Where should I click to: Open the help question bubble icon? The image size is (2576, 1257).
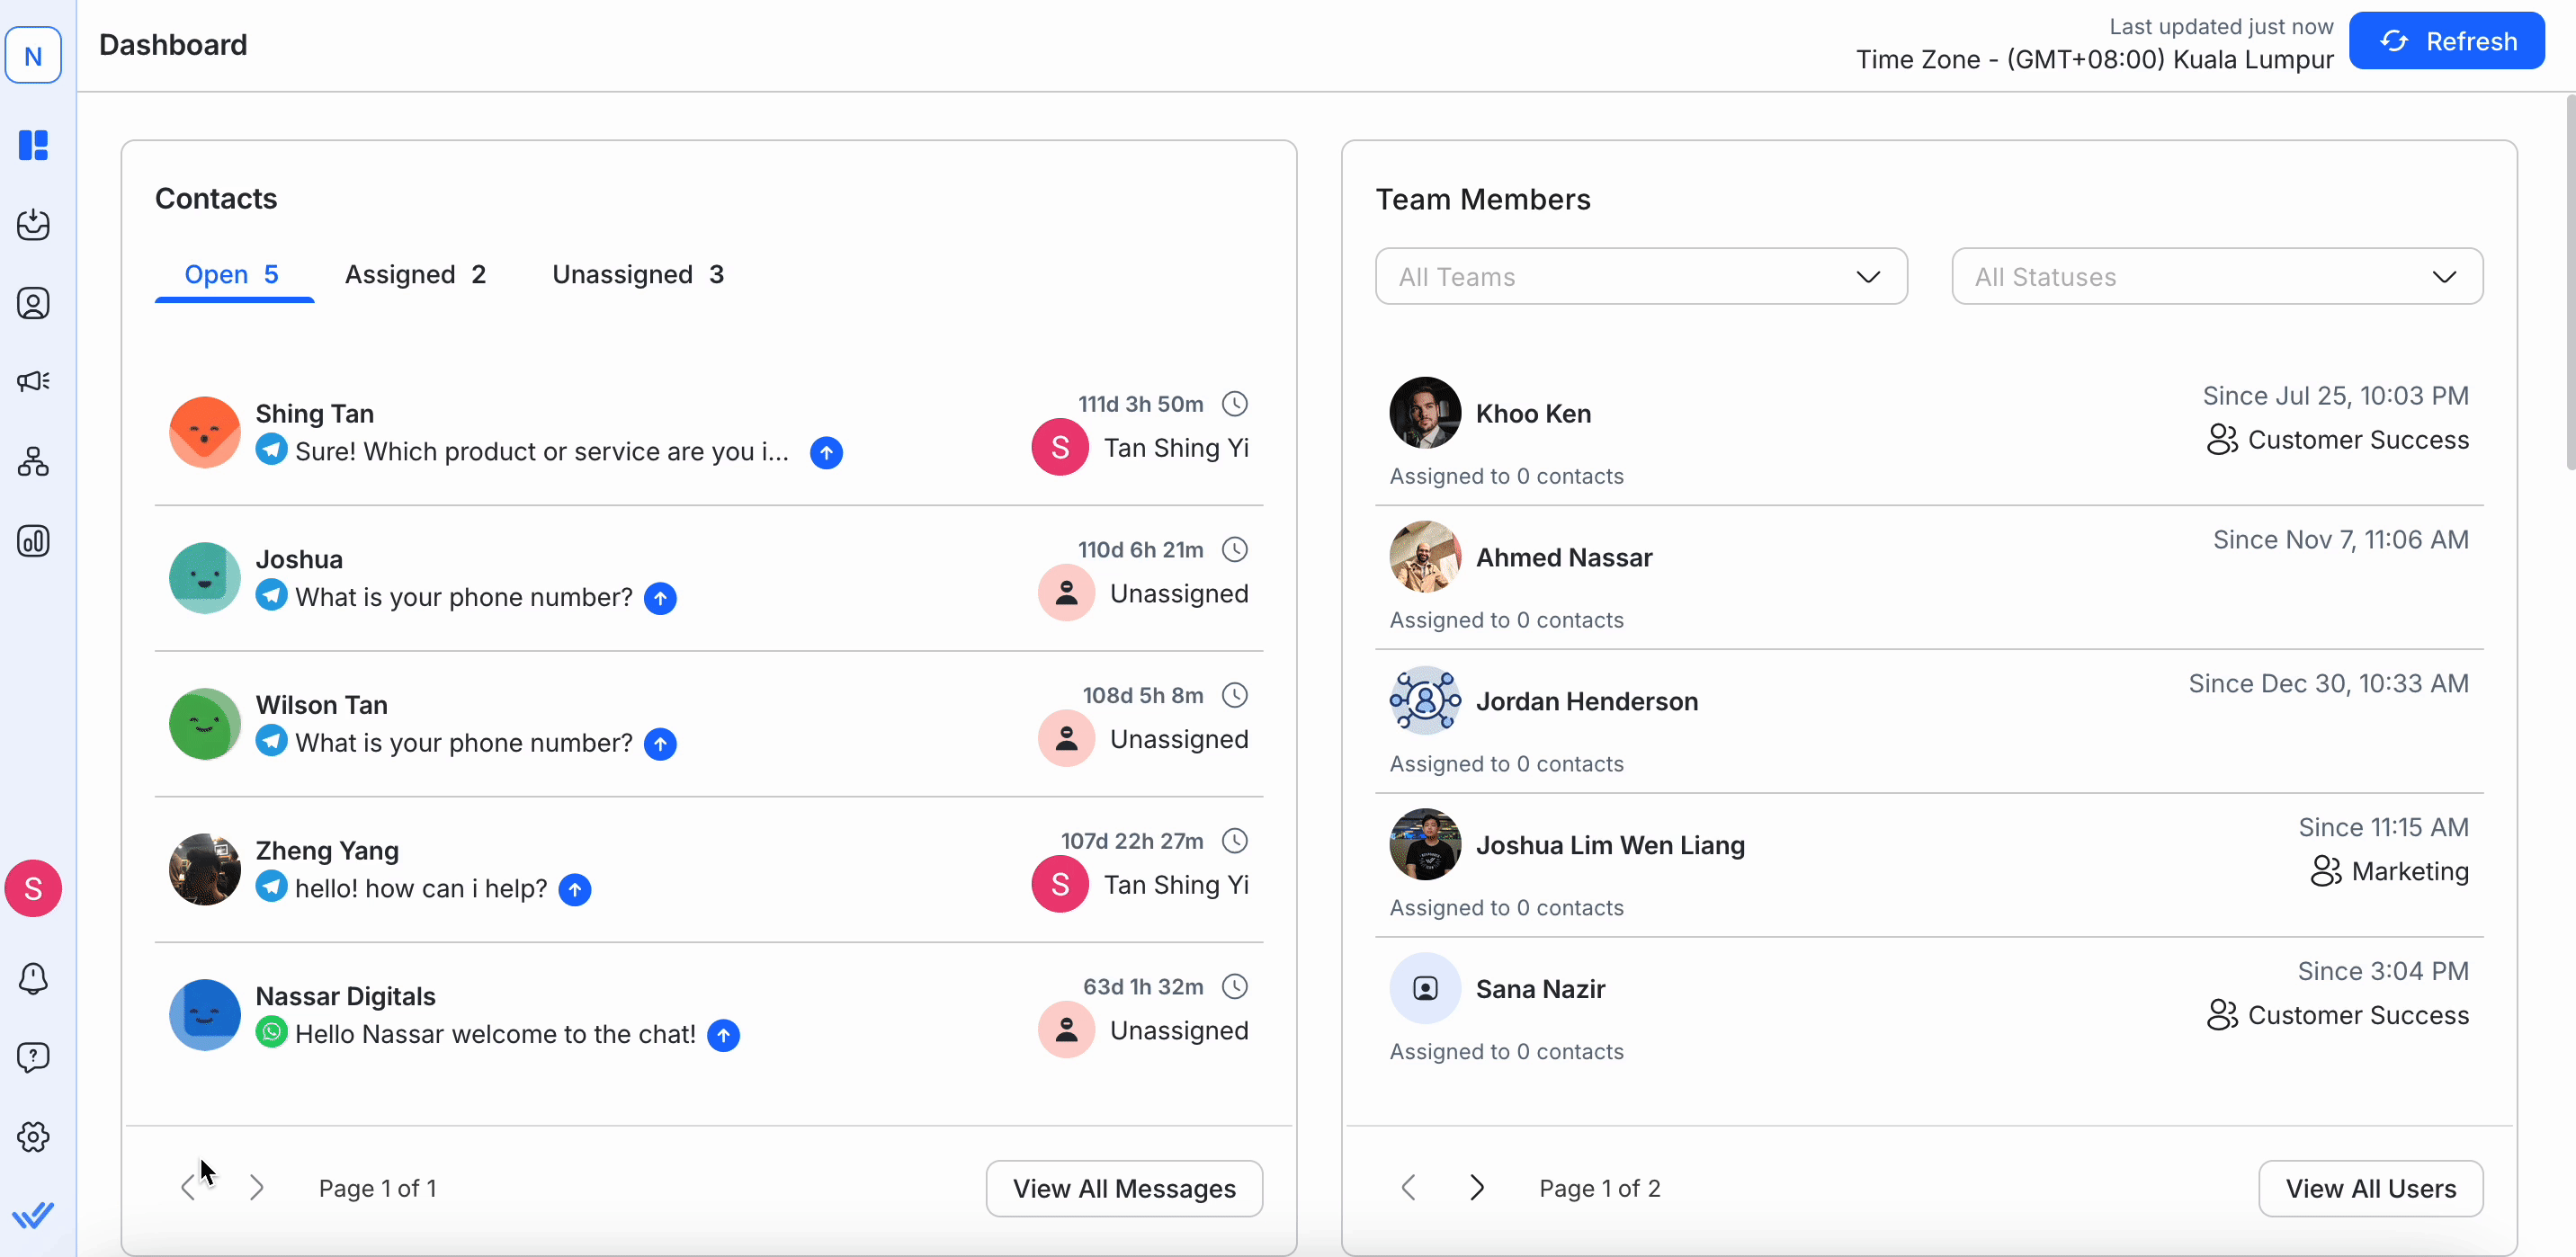(33, 1057)
